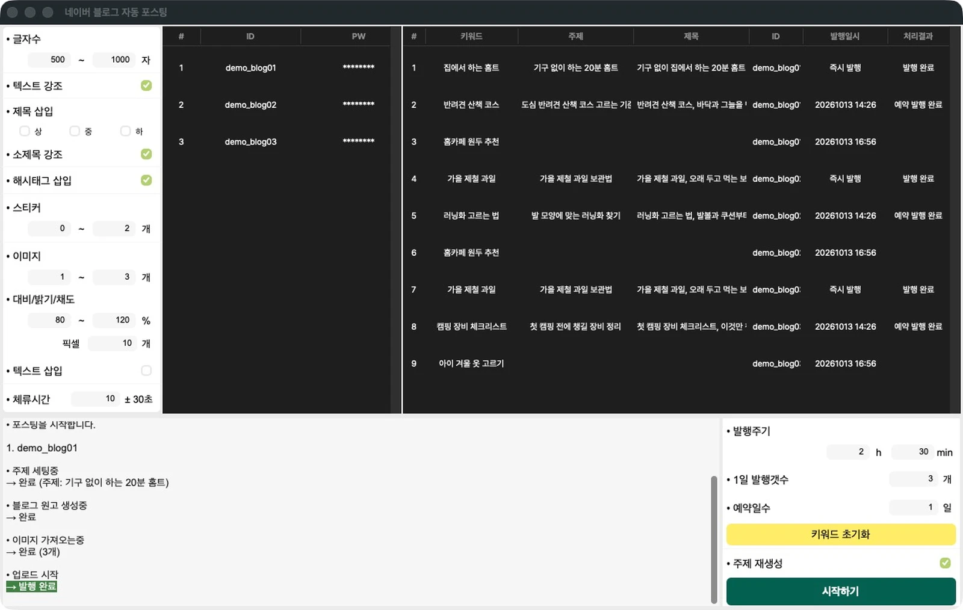The height and width of the screenshot is (610, 963).
Task: Disable the 소제목 강조 checkbox
Action: click(146, 154)
